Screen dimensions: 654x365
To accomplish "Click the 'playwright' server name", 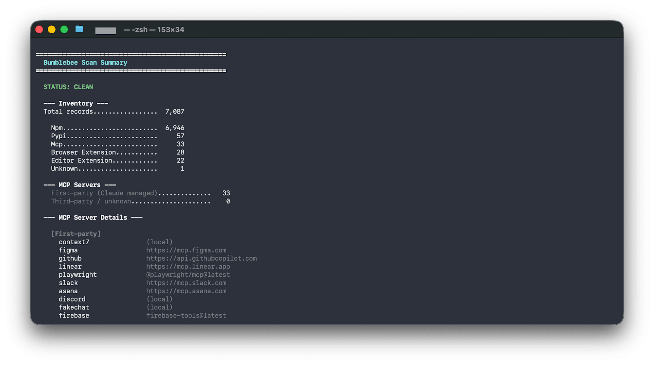I will (x=77, y=275).
